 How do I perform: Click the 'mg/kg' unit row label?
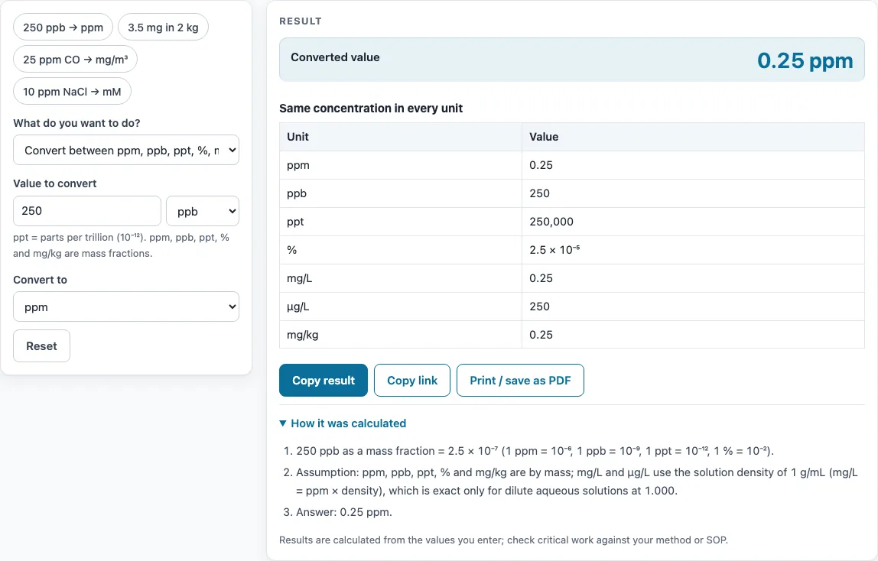(x=302, y=335)
